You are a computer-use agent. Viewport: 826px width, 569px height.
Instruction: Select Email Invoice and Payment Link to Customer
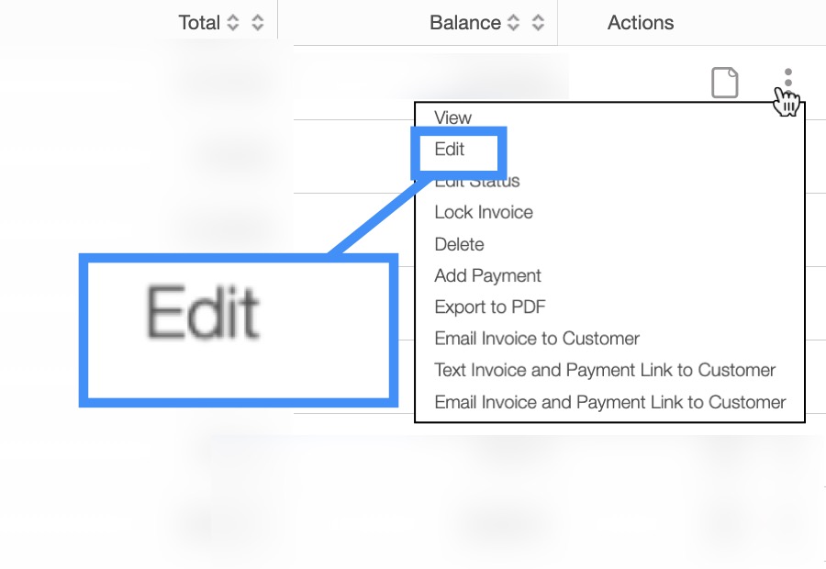(x=609, y=402)
